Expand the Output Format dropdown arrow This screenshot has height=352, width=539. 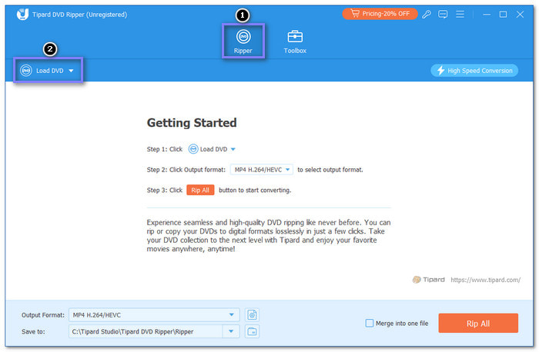[x=231, y=315]
